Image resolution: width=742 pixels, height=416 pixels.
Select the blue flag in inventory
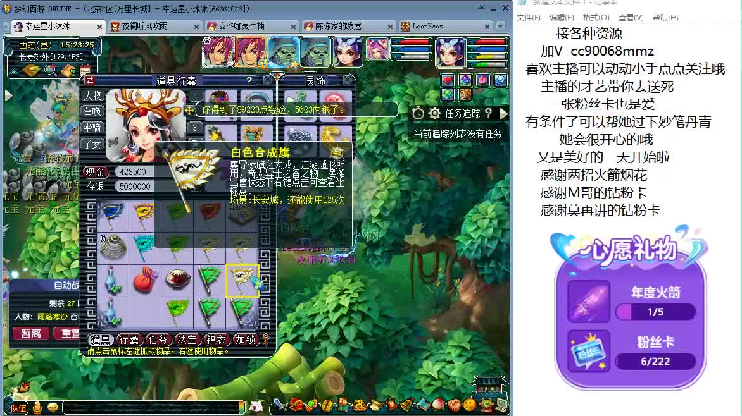[x=113, y=215]
